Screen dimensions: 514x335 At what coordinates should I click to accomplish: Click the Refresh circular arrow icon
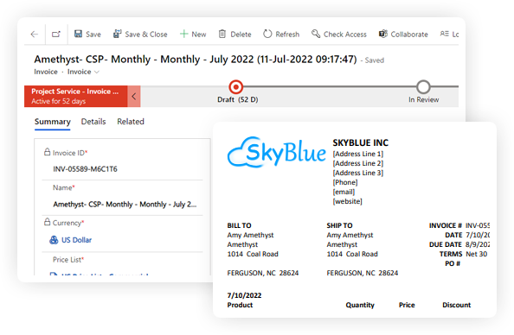[267, 34]
